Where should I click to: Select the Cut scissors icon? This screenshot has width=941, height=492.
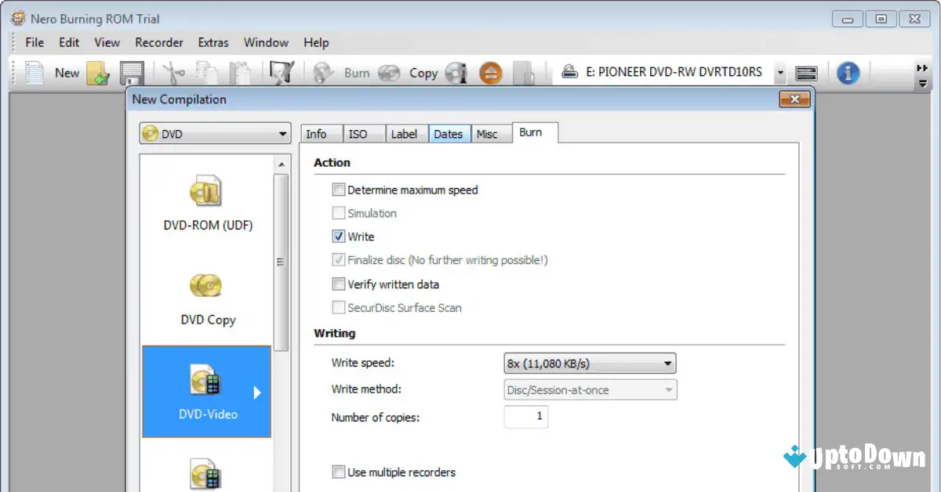coord(176,72)
